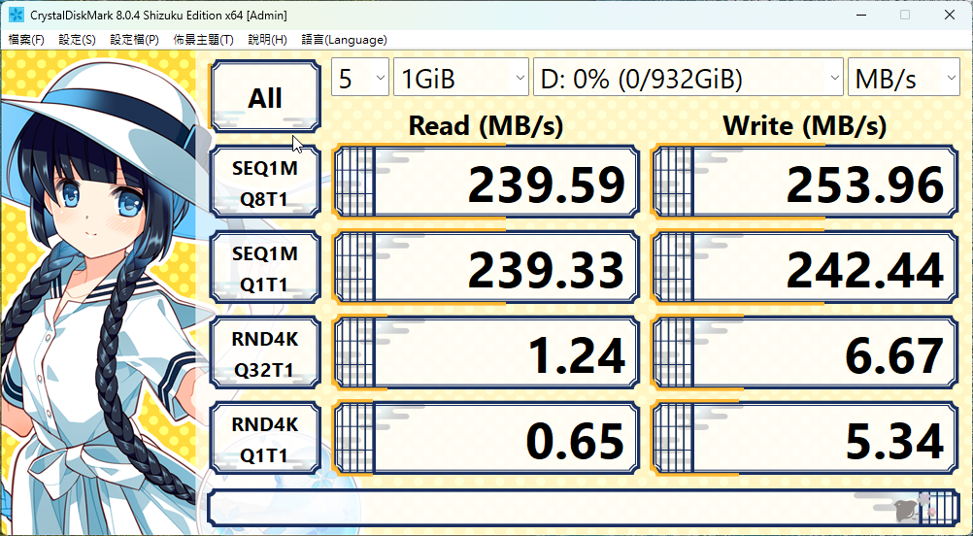This screenshot has height=536, width=973.
Task: Open the D: drive selection dropdown
Action: click(688, 79)
